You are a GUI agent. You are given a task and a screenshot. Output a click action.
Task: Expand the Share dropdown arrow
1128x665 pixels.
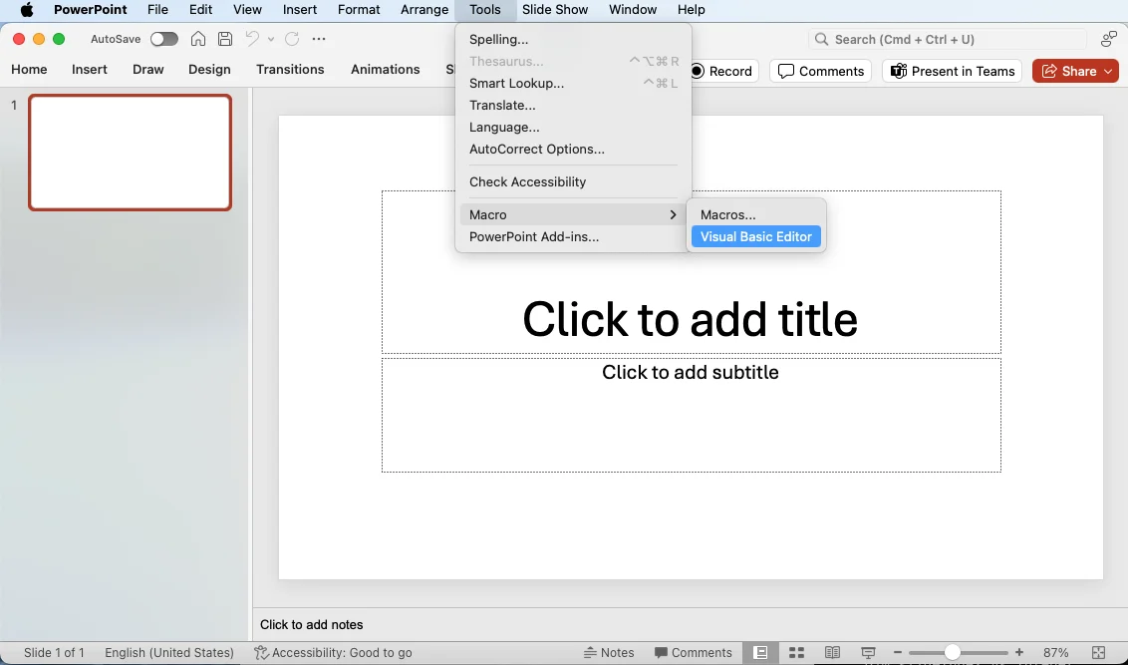coord(1109,71)
